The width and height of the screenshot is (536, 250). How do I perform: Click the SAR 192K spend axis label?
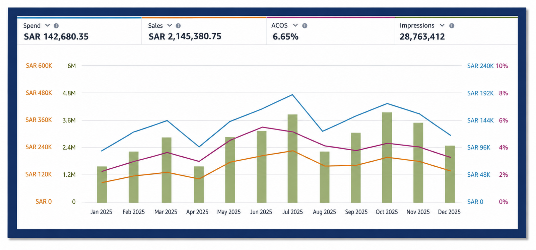480,93
